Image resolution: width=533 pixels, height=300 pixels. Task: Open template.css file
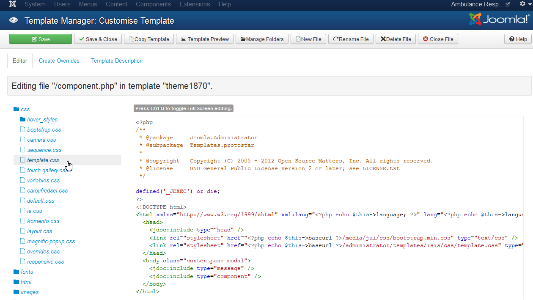[43, 160]
